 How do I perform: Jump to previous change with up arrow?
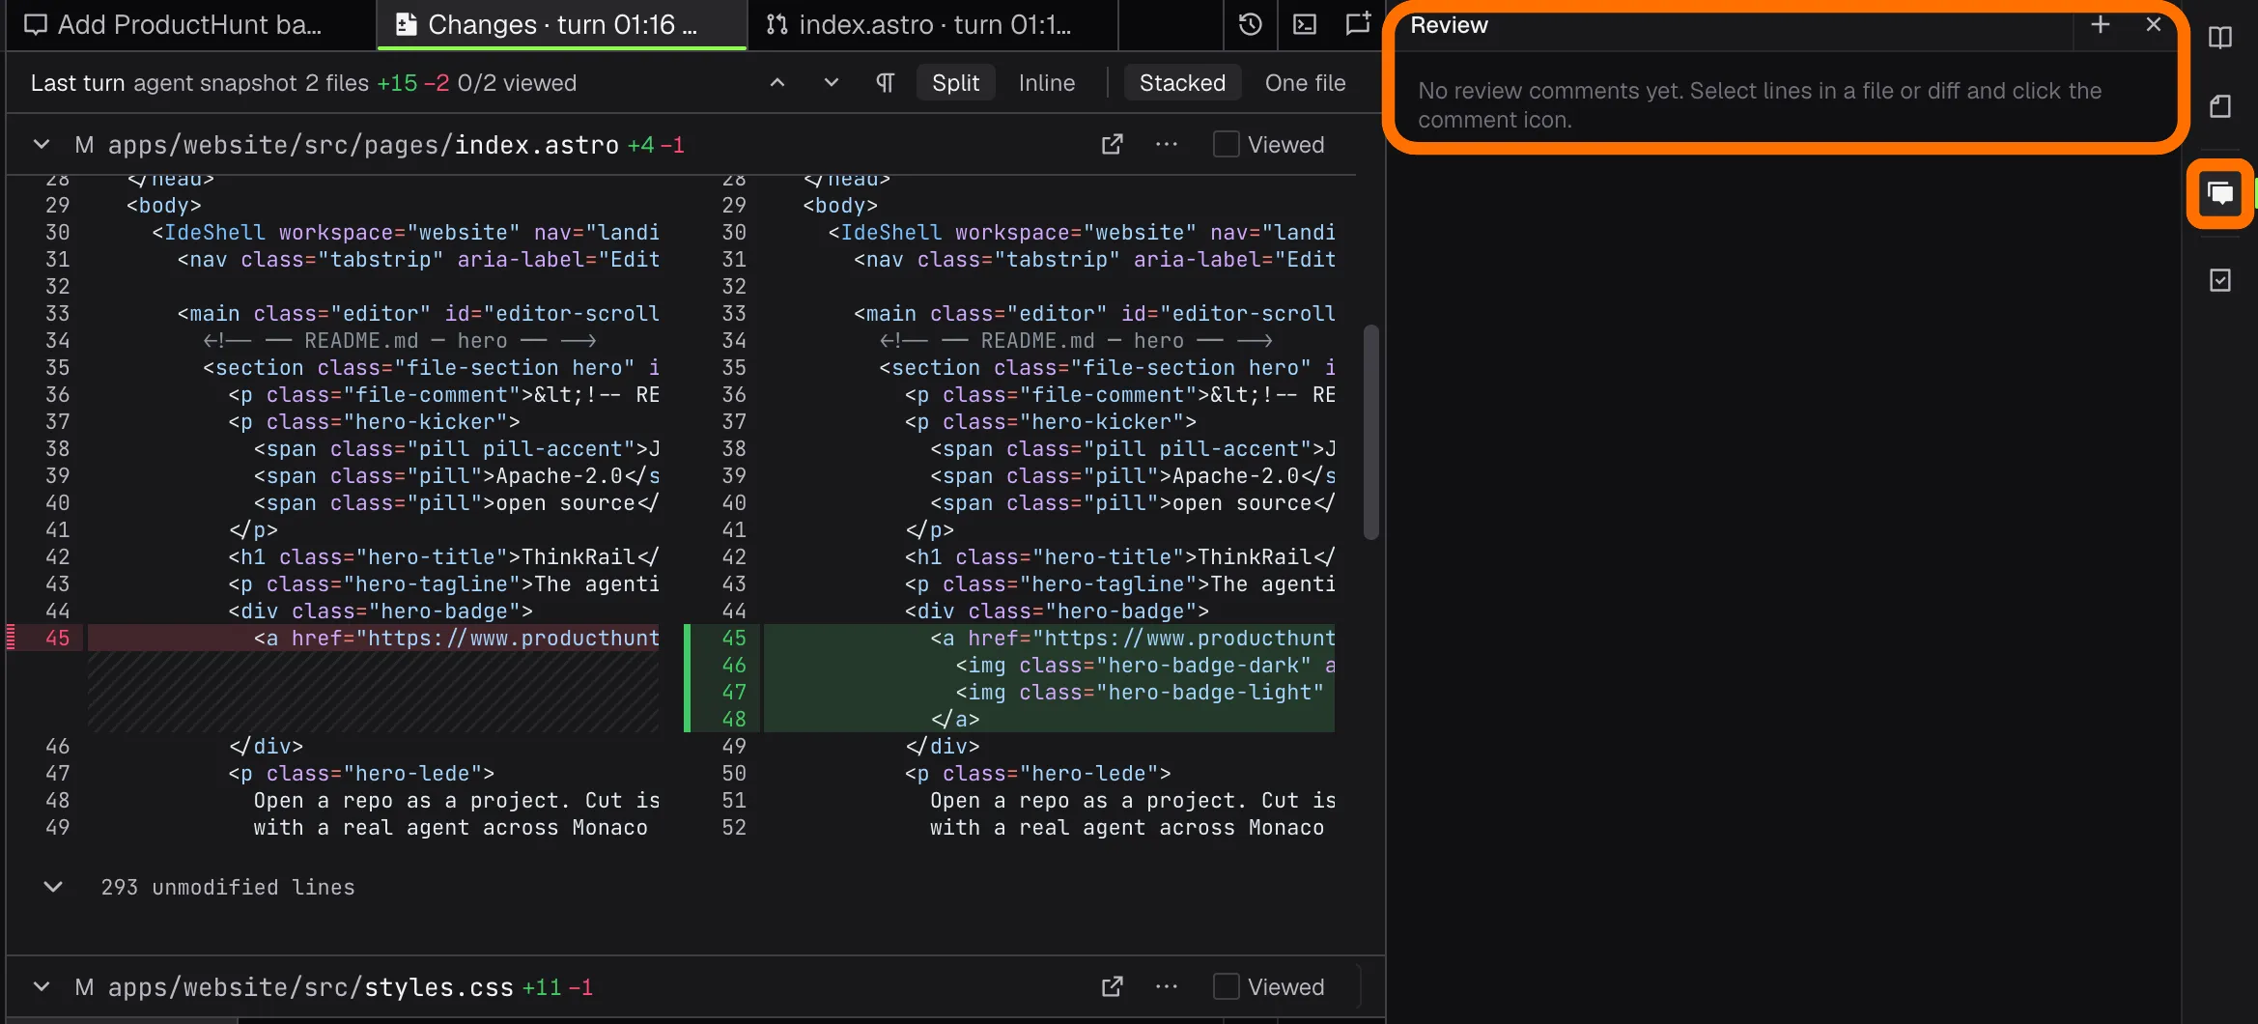[776, 83]
